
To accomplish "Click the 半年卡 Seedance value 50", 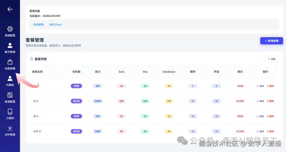I will click(x=169, y=131).
